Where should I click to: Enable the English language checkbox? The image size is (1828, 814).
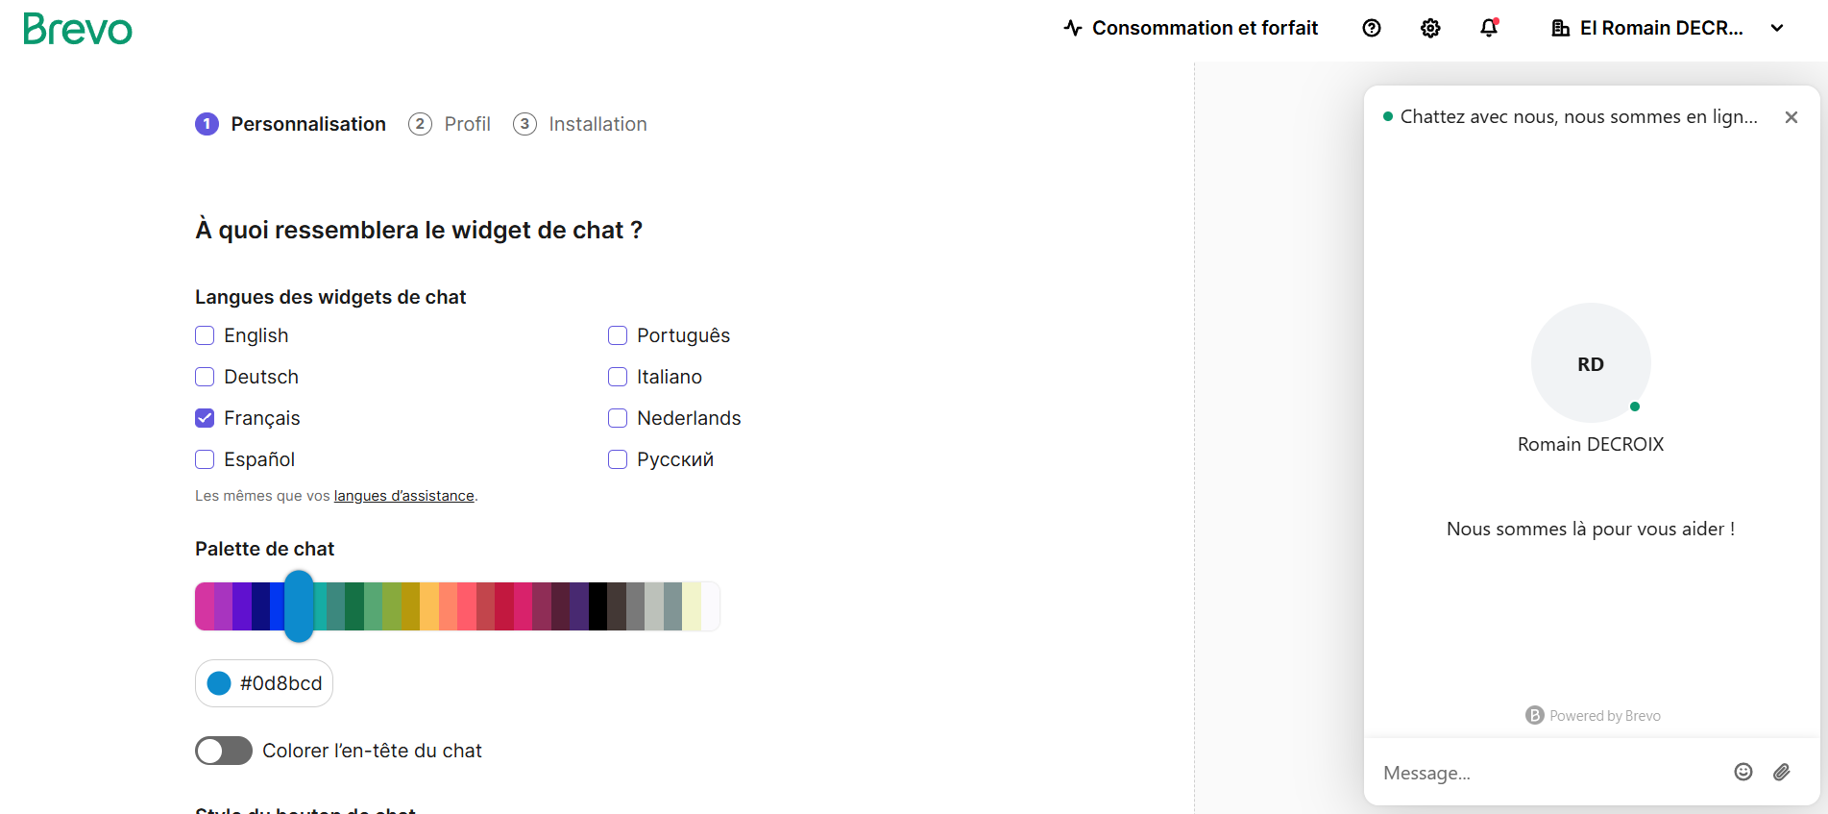(x=205, y=335)
